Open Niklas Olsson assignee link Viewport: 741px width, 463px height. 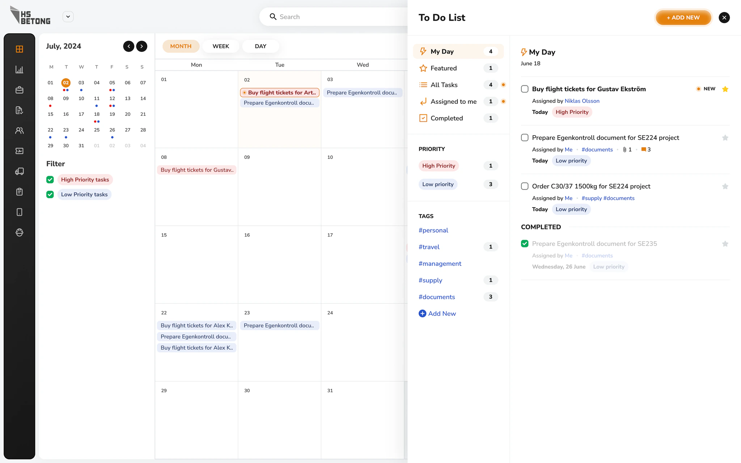pos(582,101)
